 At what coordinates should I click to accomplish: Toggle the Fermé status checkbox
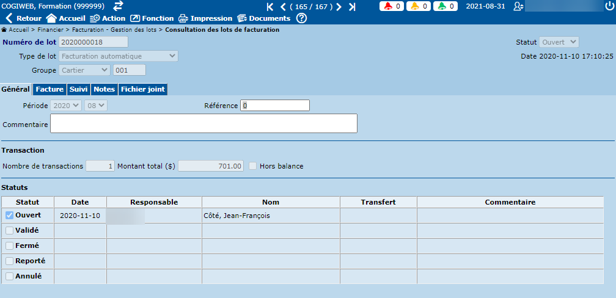(x=9, y=246)
